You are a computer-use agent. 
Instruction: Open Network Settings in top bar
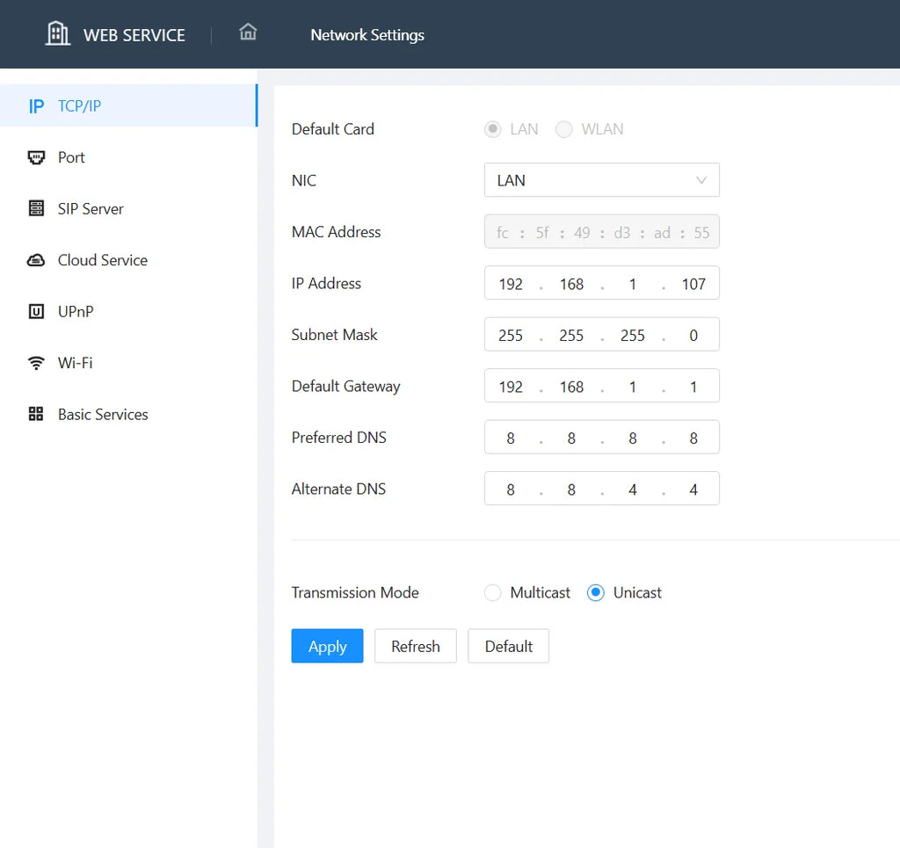(x=367, y=35)
